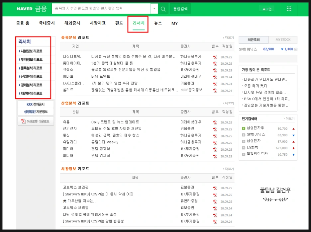Open PDF for 유통 Daily 코멘트 report

pos(215,122)
